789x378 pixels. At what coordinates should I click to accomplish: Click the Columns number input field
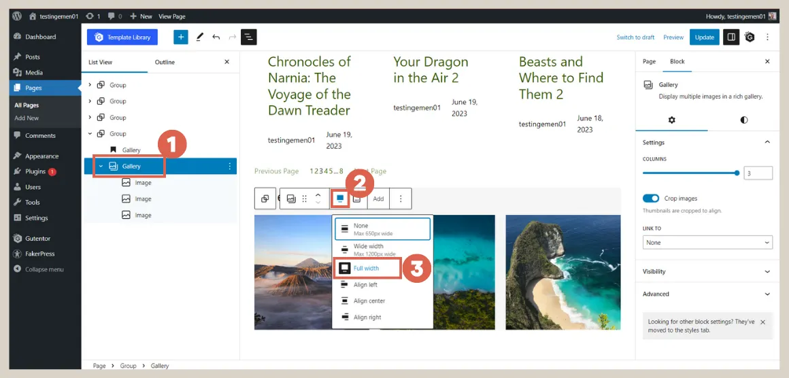point(758,173)
